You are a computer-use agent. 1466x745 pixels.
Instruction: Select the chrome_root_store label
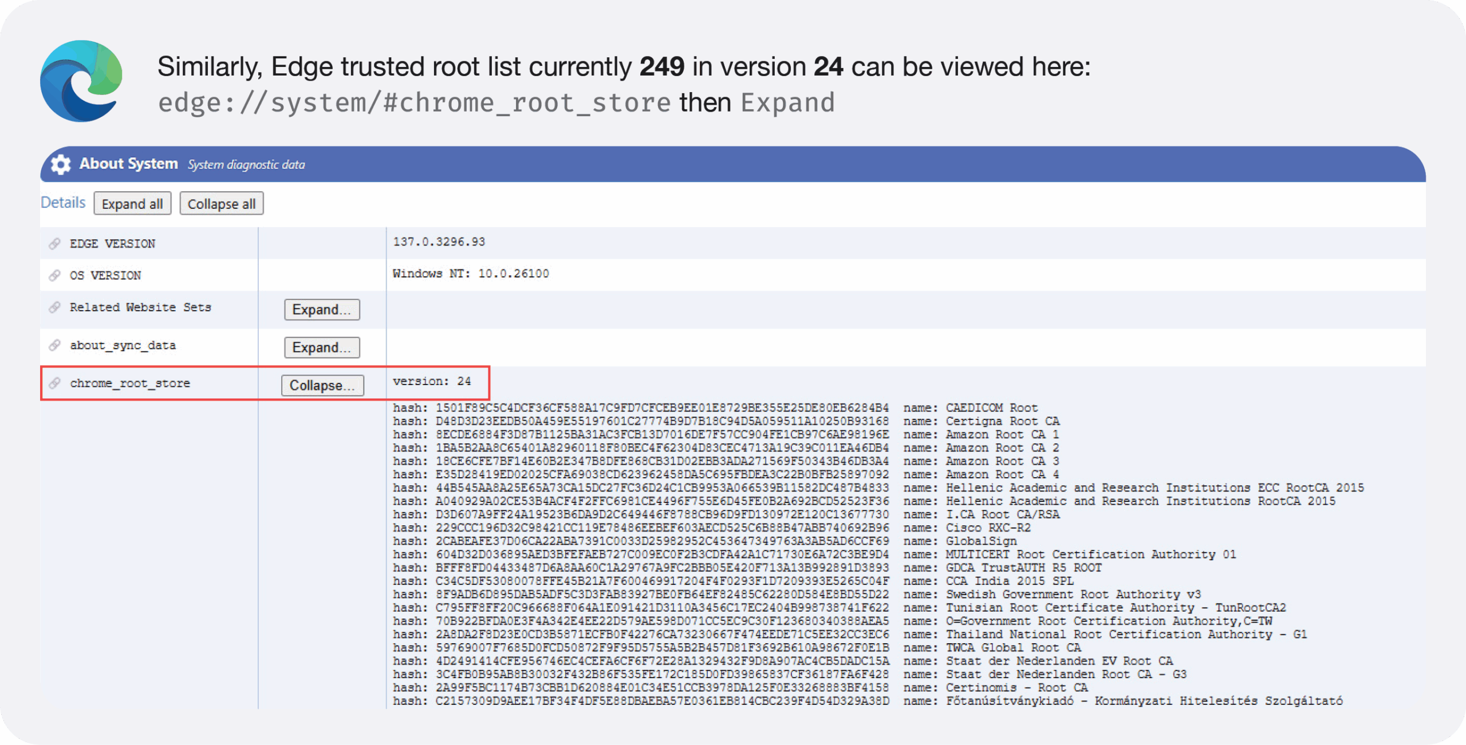130,383
